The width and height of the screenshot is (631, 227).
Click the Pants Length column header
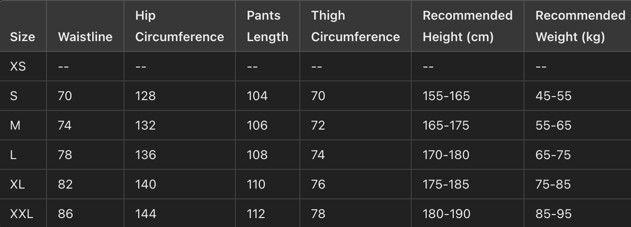(267, 26)
